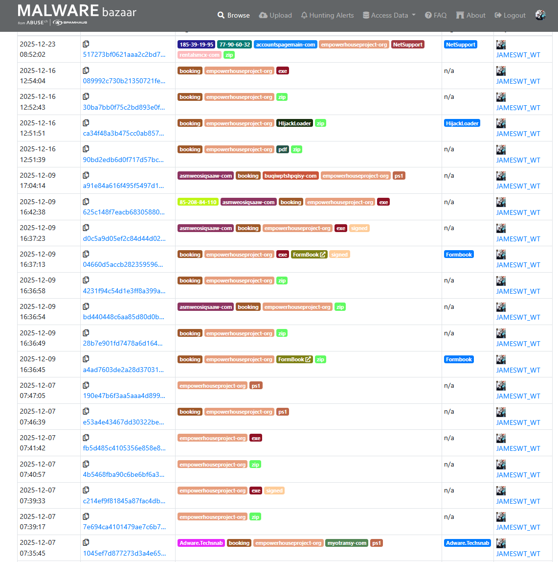This screenshot has width=558, height=562.
Task: Copy hash icon for 28b7e901fd7478a6d164
Action: pos(86,332)
